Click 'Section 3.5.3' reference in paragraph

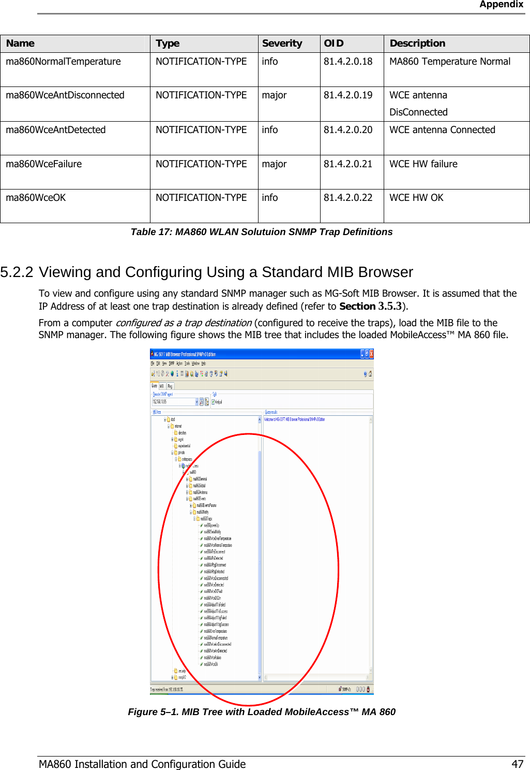(x=370, y=306)
